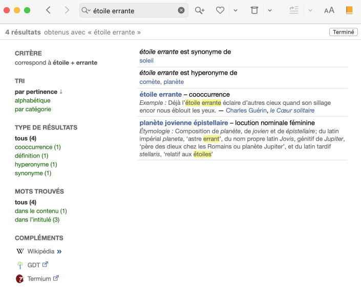Screen dimensions: 361x289
Task: Filter results to cooccurrence (1)
Action: point(38,147)
